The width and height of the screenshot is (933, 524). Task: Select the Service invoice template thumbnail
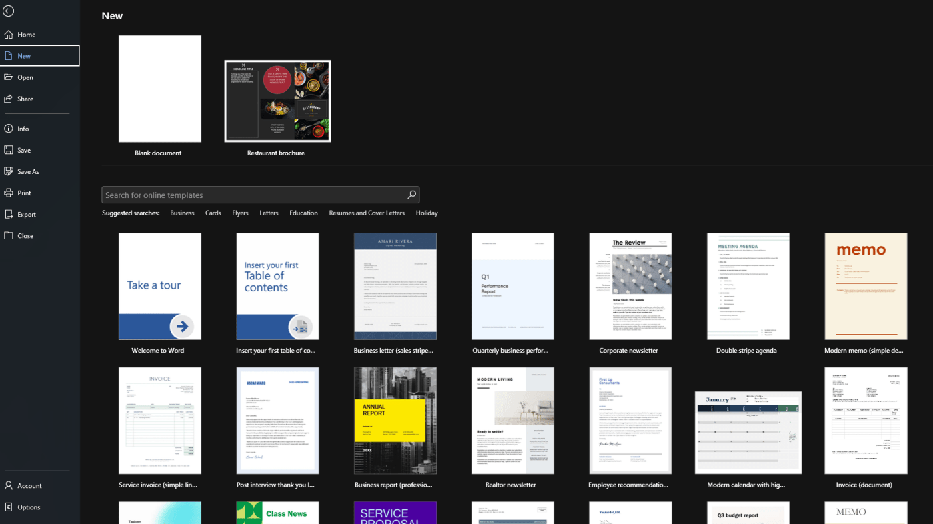click(160, 421)
